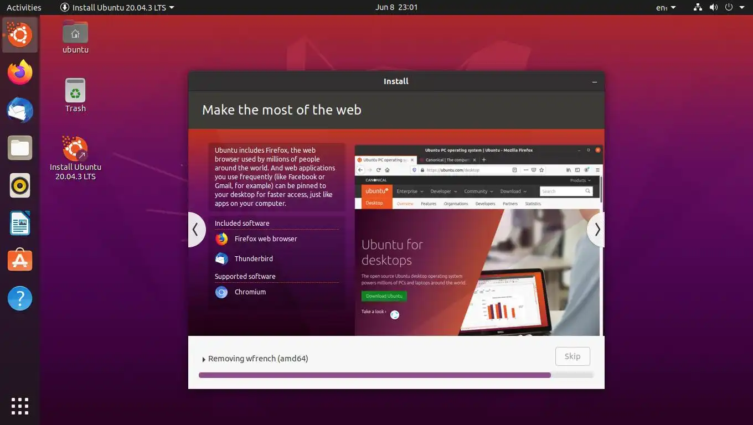The width and height of the screenshot is (753, 425).
Task: Open the power icon in top bar
Action: tap(729, 7)
